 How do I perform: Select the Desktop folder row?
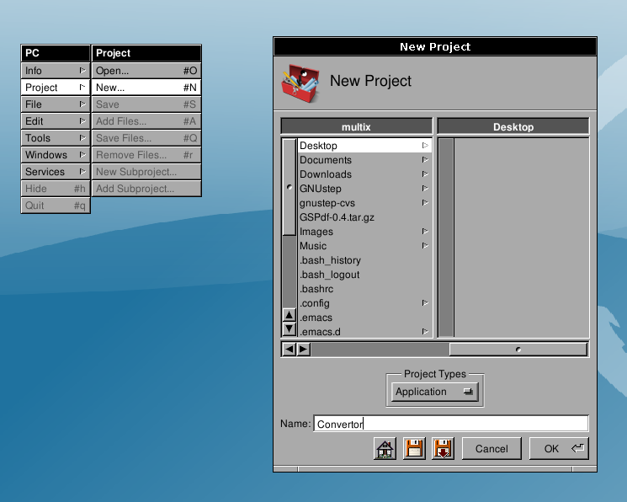[x=364, y=146]
